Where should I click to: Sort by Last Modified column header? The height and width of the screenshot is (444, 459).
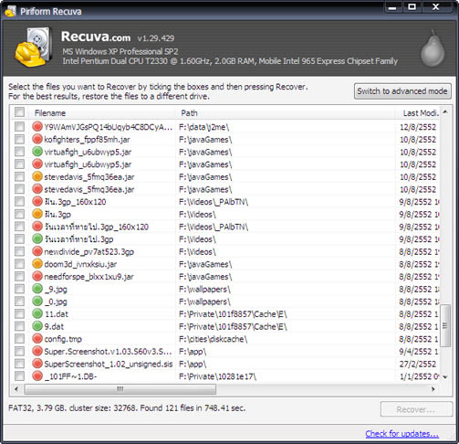point(418,113)
